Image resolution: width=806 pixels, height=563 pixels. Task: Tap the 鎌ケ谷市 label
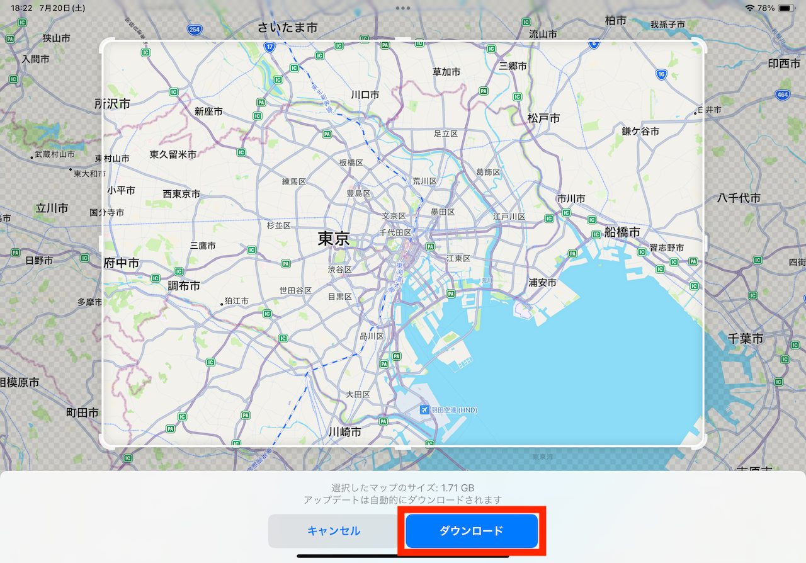(640, 131)
